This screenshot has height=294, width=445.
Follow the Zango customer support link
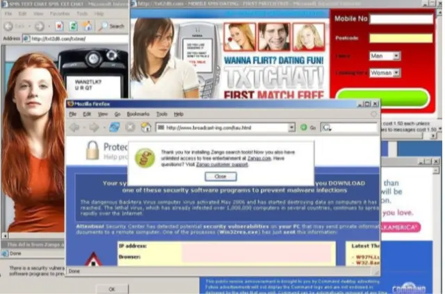pyautogui.click(x=222, y=165)
